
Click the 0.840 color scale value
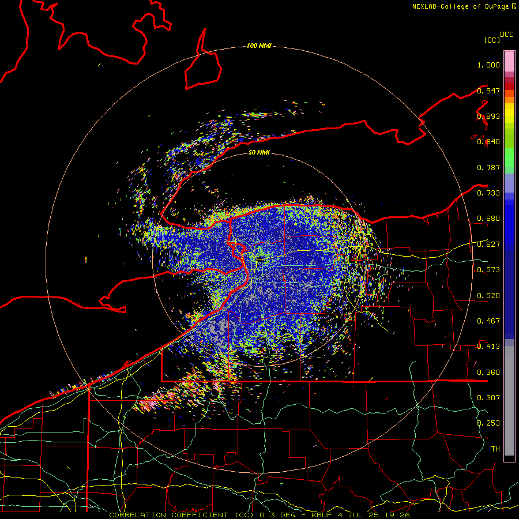[488, 142]
